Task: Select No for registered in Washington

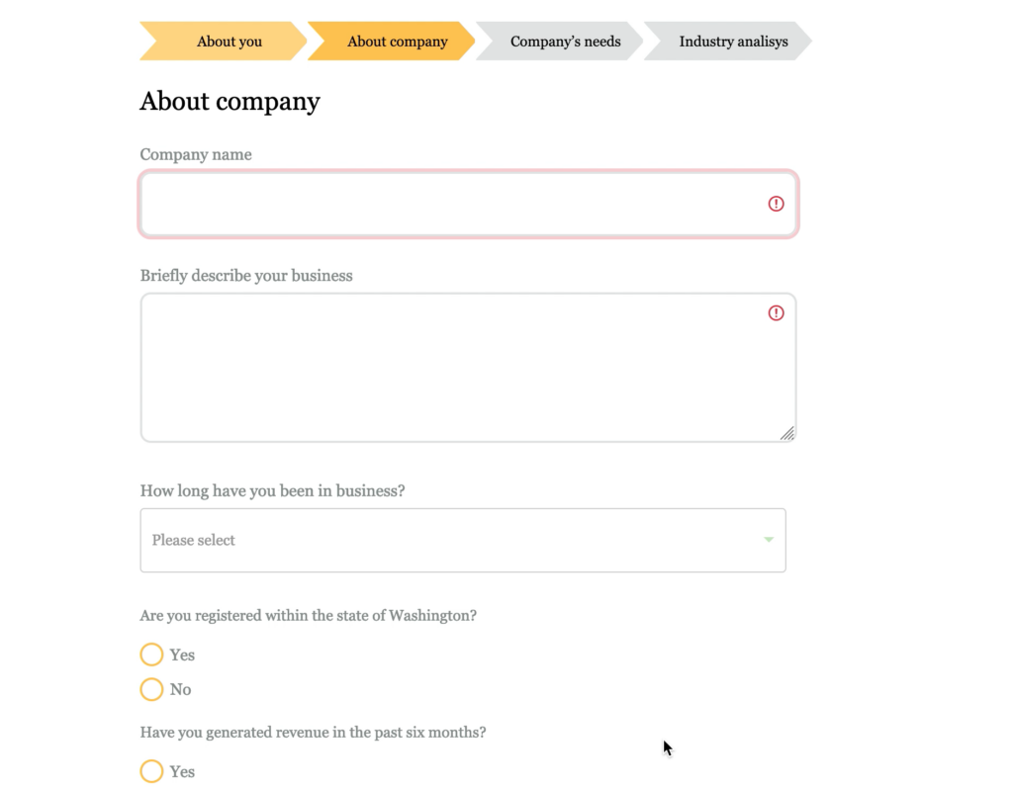Action: coord(151,689)
